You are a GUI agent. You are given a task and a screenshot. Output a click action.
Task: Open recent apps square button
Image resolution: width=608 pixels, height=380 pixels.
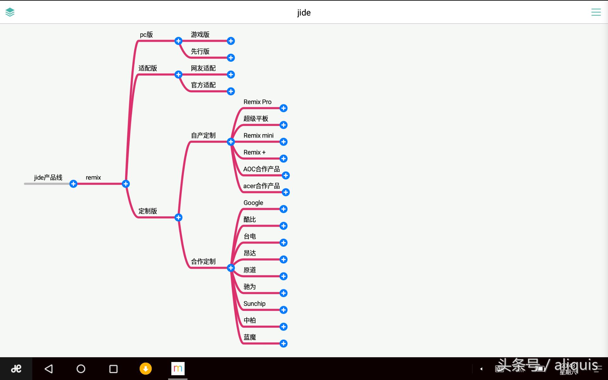tap(113, 369)
